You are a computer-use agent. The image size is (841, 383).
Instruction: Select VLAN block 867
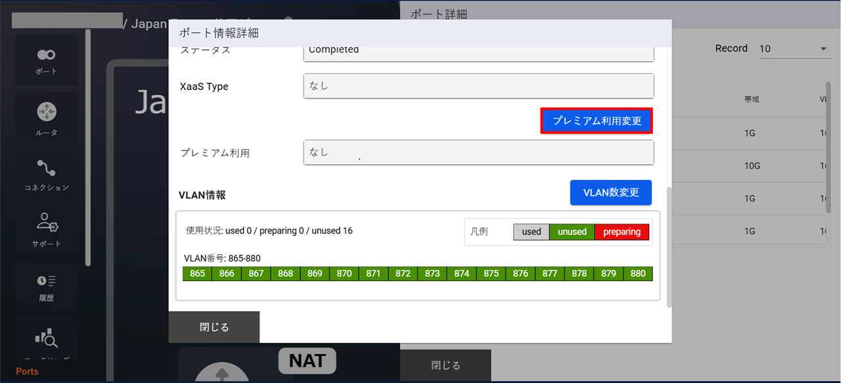(256, 273)
